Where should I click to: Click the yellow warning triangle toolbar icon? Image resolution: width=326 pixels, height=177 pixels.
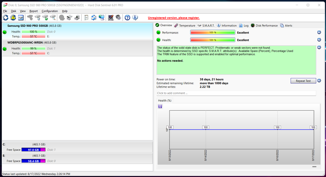click(13, 18)
